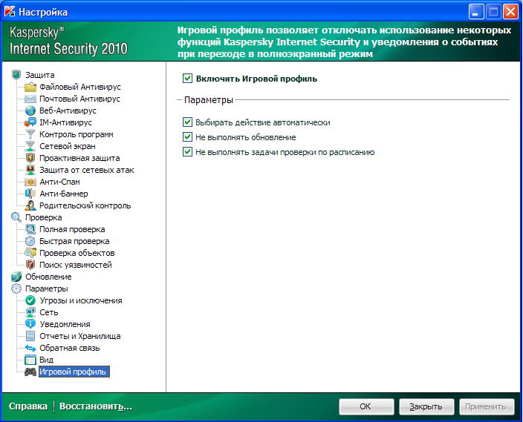The height and width of the screenshot is (422, 523).
Task: Click the Анти-Баннер icon
Action: 30,194
